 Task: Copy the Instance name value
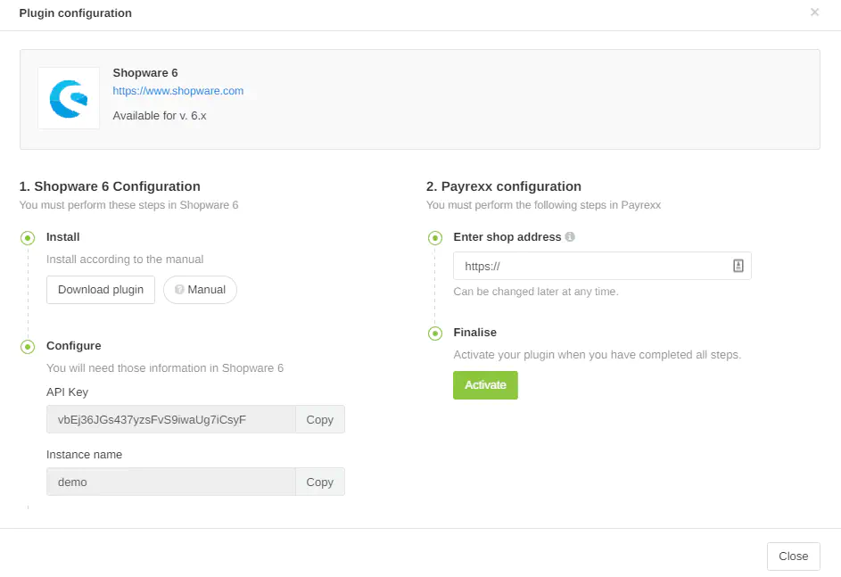[319, 482]
